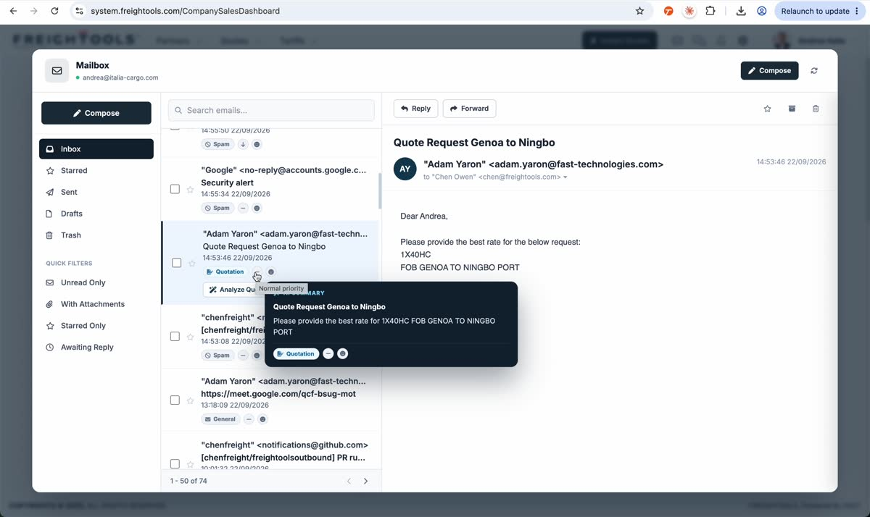
Task: Archive the open email
Action: point(792,109)
